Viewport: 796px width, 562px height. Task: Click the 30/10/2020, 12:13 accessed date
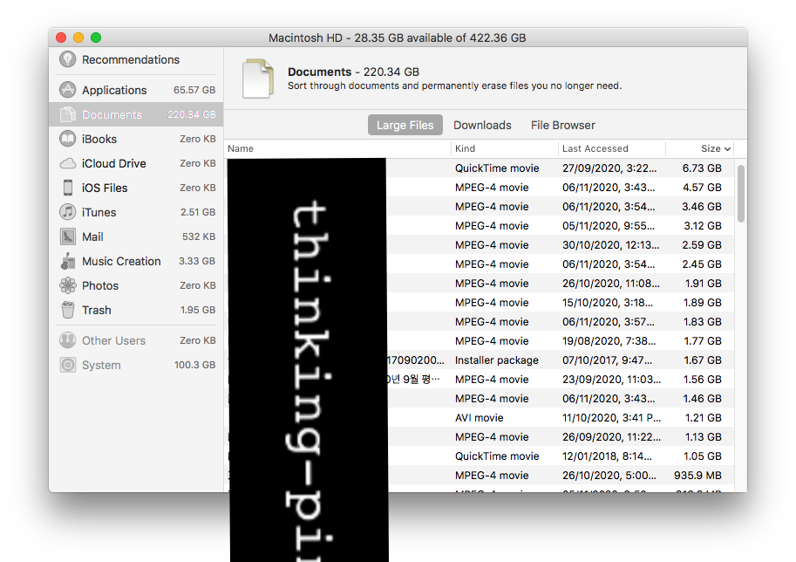click(610, 245)
